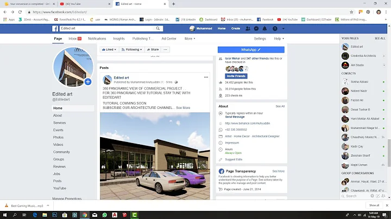Open new Chrome tab with plus button
Viewport: 391px width, 219px height.
[x=174, y=4]
